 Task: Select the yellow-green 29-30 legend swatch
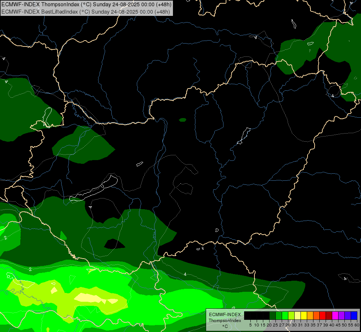pyautogui.click(x=291, y=316)
